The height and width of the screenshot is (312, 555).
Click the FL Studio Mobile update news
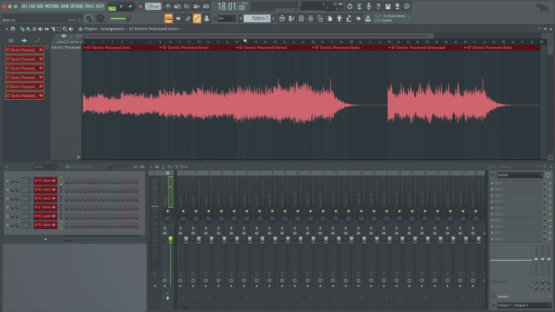[x=391, y=18]
